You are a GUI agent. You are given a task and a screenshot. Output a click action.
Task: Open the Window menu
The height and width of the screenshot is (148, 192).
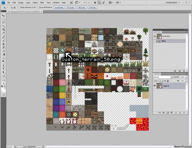point(56,3)
